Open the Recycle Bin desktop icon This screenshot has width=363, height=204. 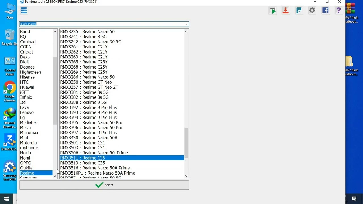[x=9, y=37]
